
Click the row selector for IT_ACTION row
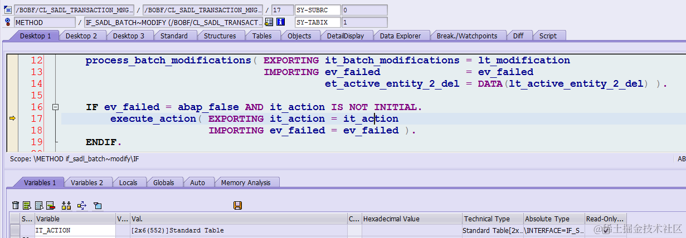point(14,230)
